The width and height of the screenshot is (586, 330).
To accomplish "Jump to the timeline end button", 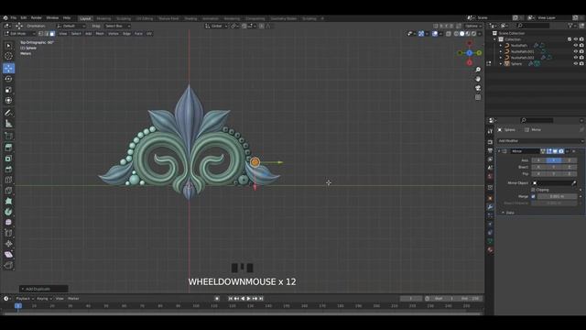I will click(x=261, y=299).
